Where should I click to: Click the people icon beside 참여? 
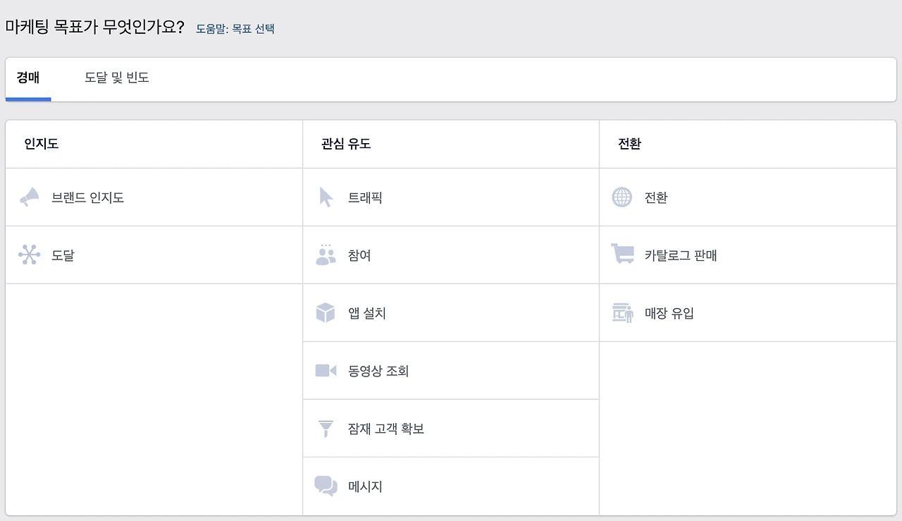[326, 255]
